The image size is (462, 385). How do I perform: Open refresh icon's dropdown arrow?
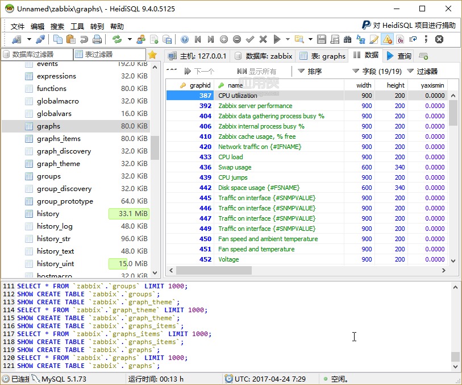point(130,39)
